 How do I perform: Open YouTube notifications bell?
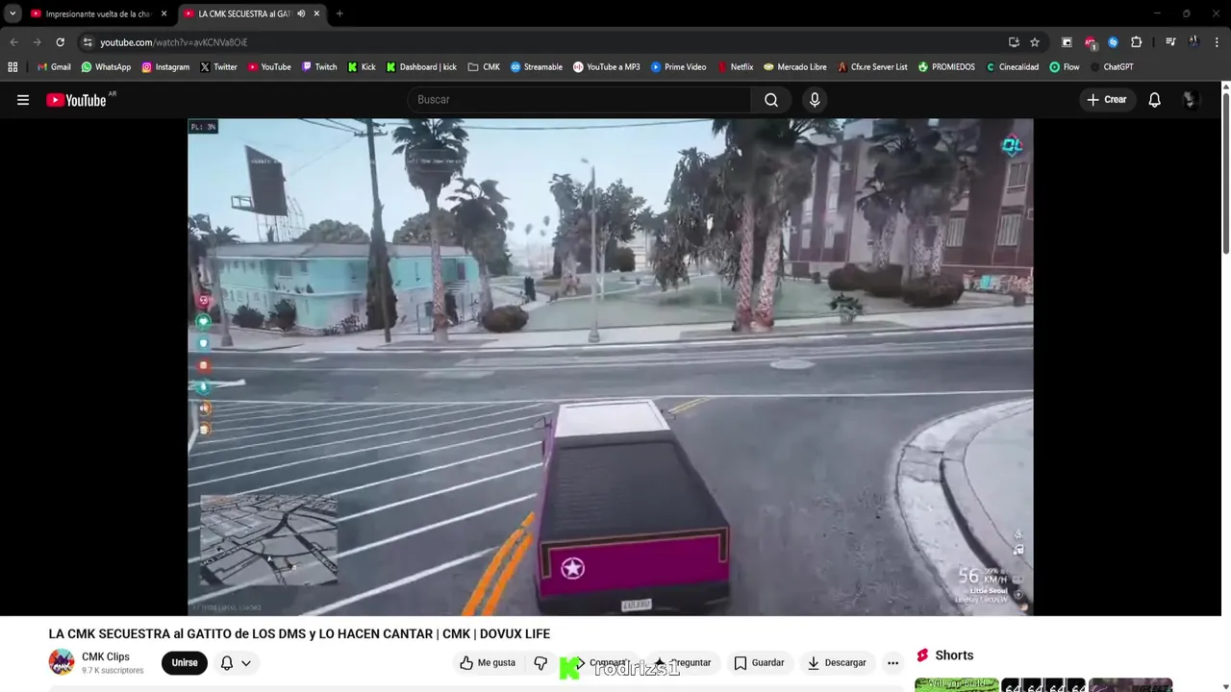pyautogui.click(x=1154, y=100)
